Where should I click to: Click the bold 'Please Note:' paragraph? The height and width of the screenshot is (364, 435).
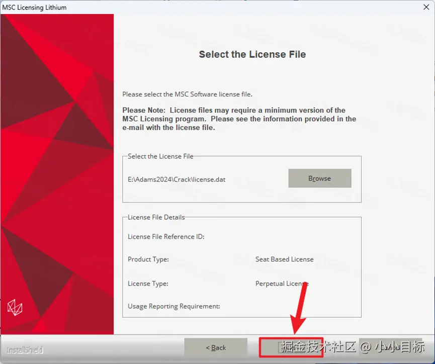239,119
